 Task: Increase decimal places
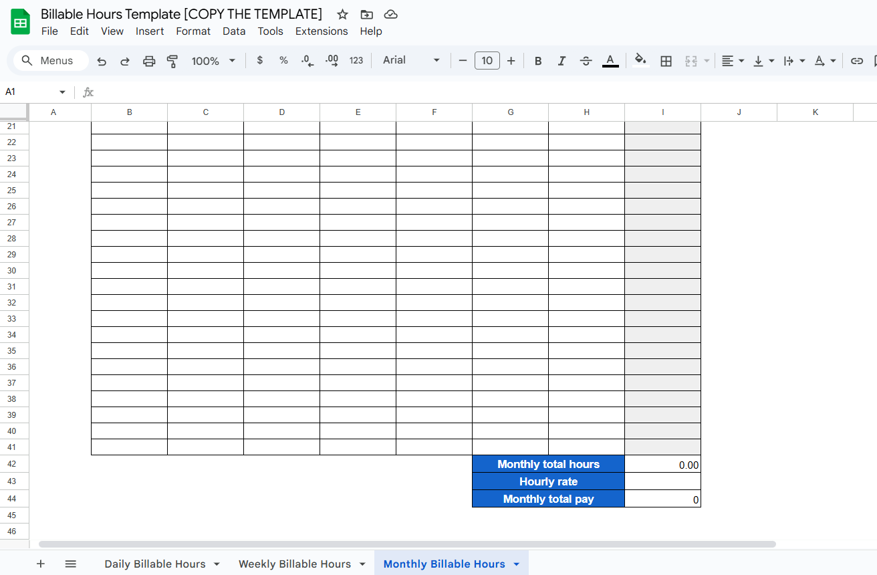[331, 60]
